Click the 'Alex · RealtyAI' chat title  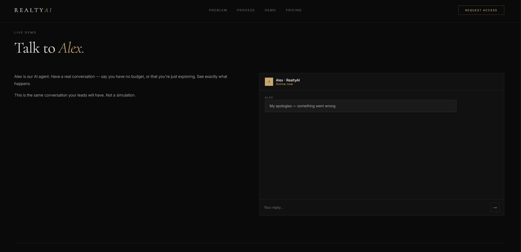(288, 80)
